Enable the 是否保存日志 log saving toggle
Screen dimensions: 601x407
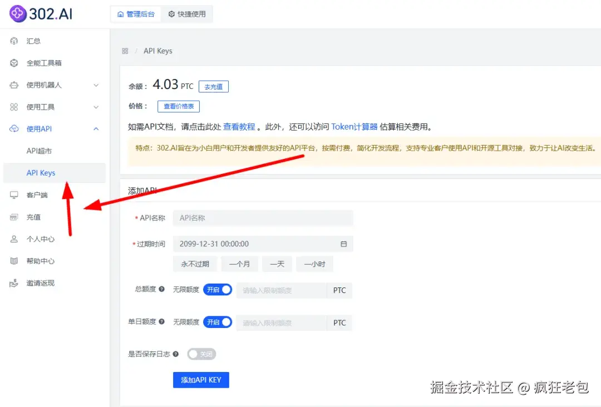(x=201, y=354)
